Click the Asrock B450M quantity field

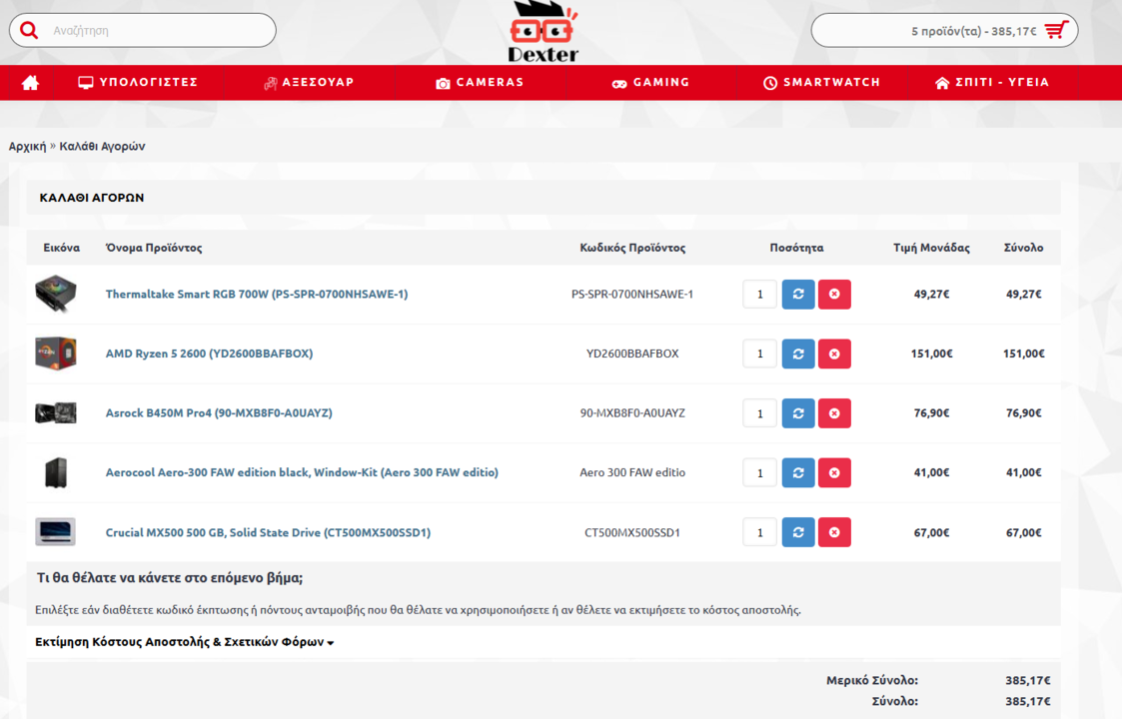click(x=760, y=412)
